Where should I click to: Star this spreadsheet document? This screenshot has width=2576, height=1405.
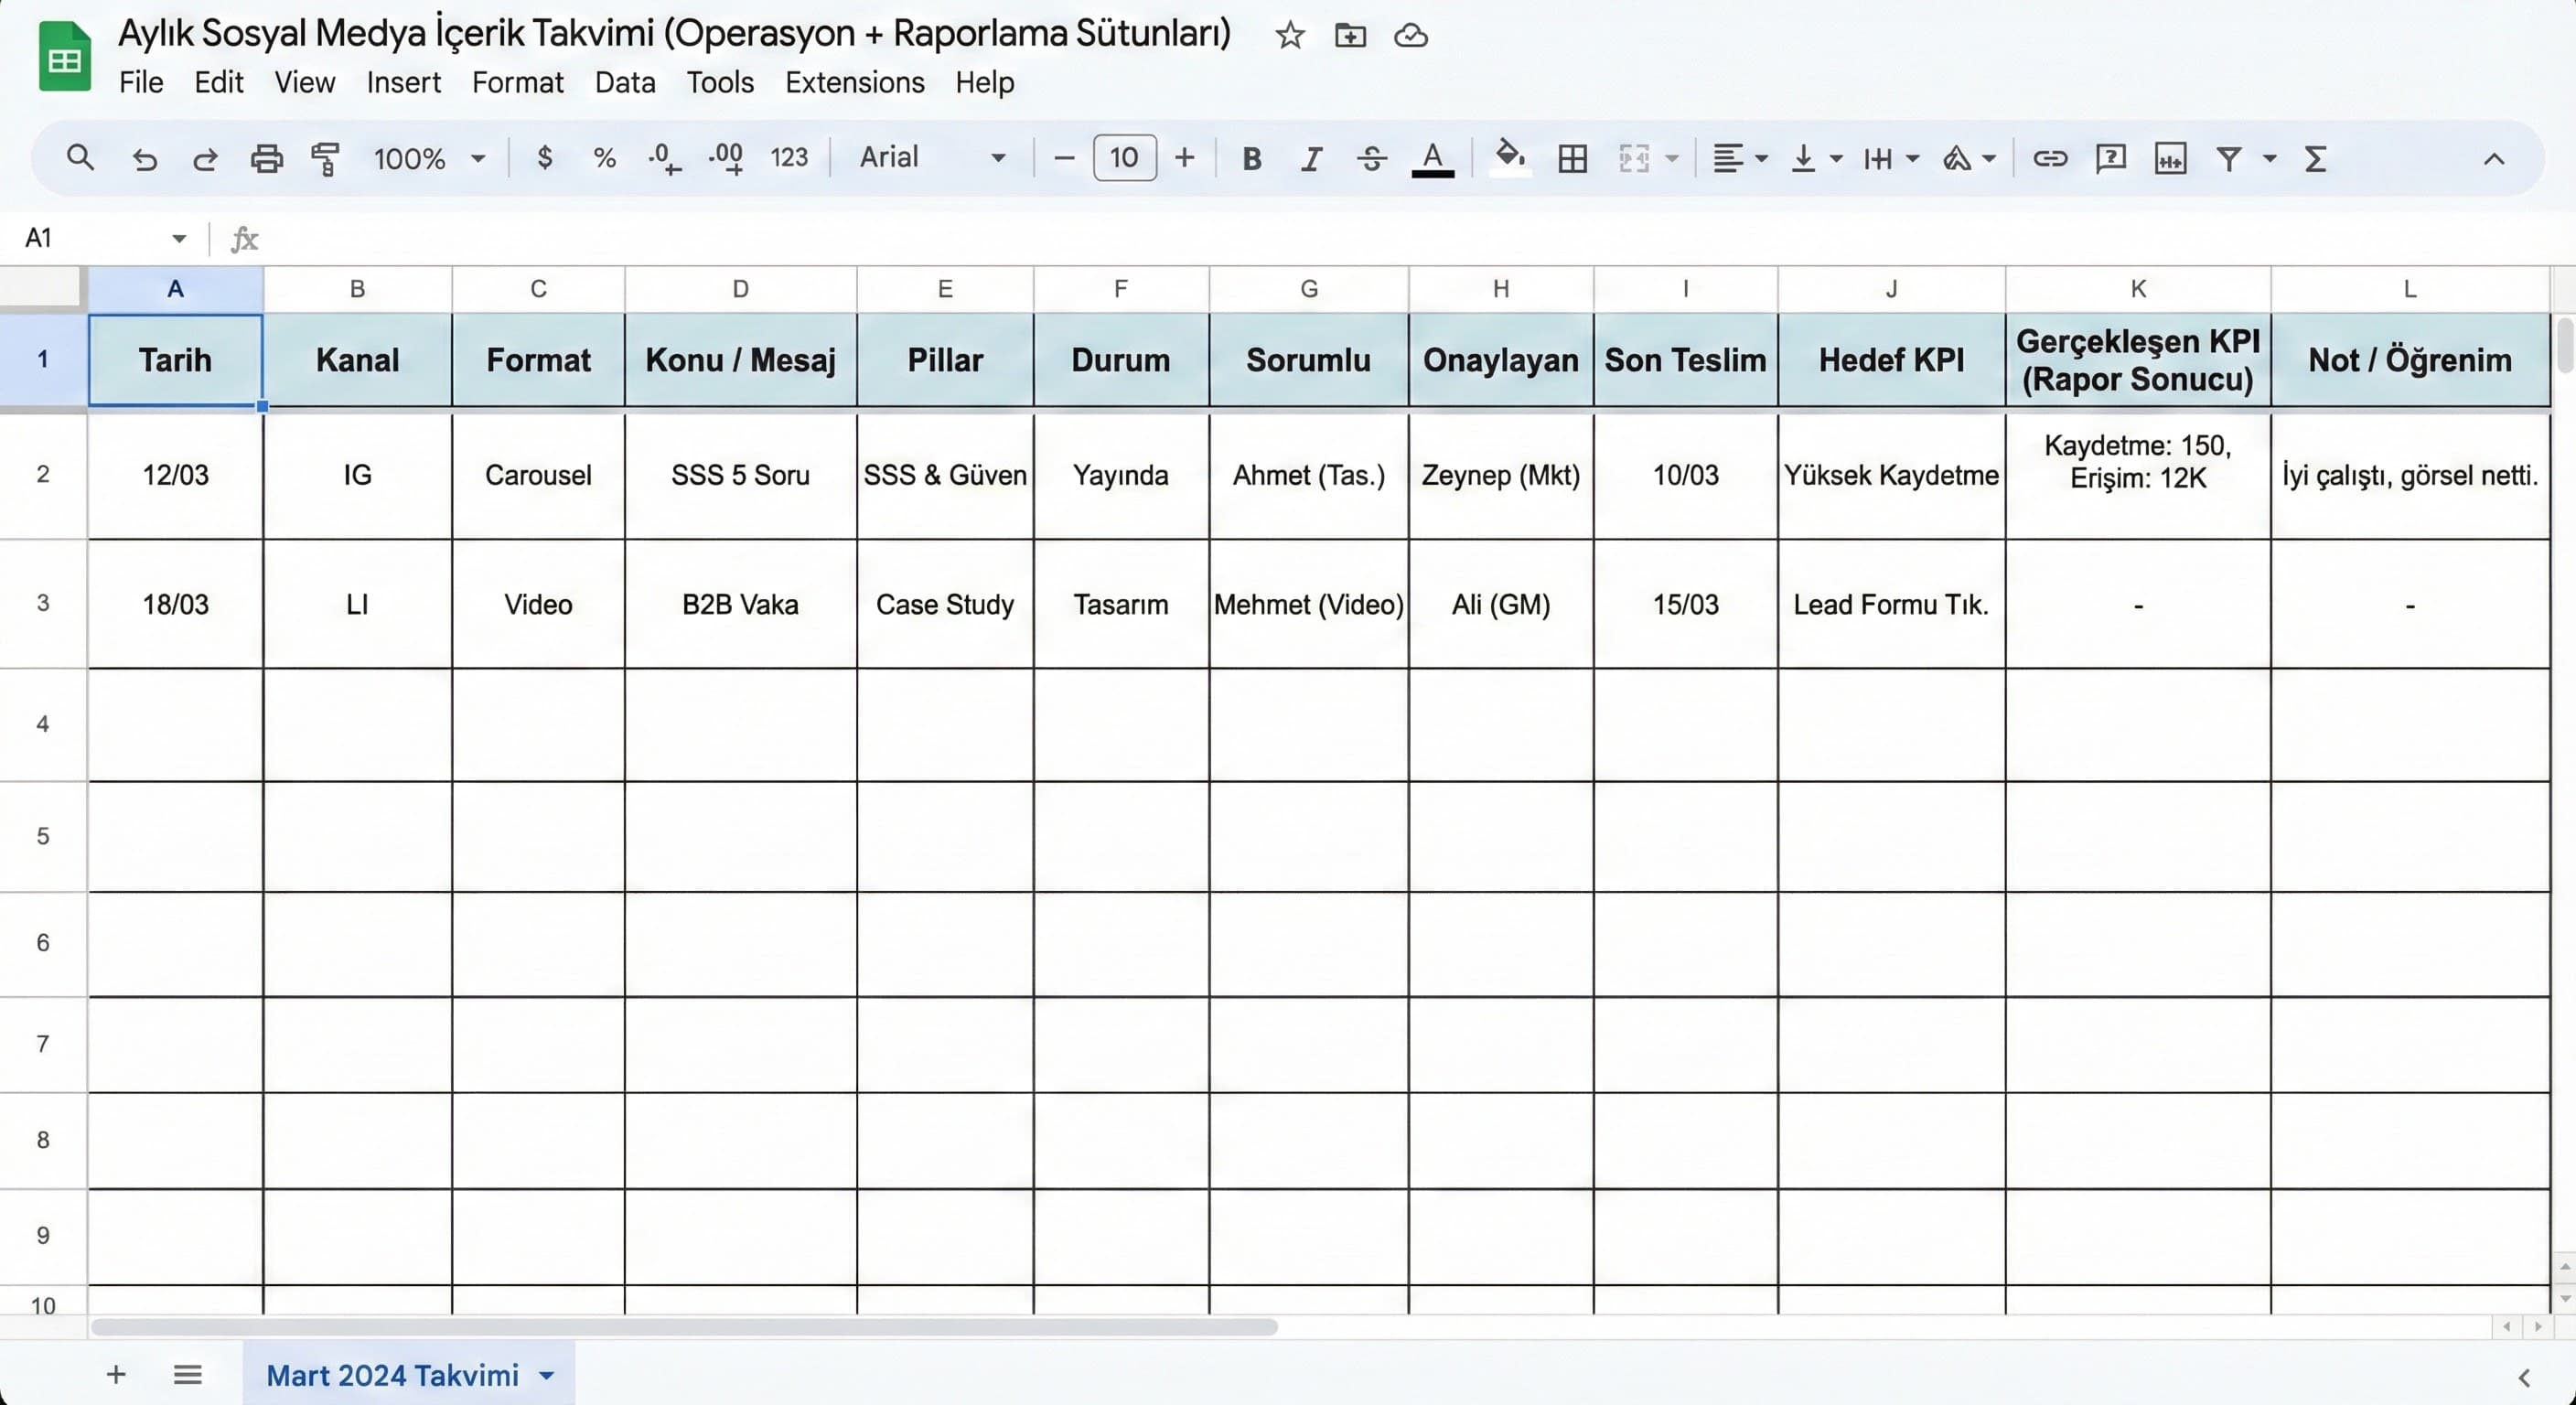pyautogui.click(x=1290, y=36)
